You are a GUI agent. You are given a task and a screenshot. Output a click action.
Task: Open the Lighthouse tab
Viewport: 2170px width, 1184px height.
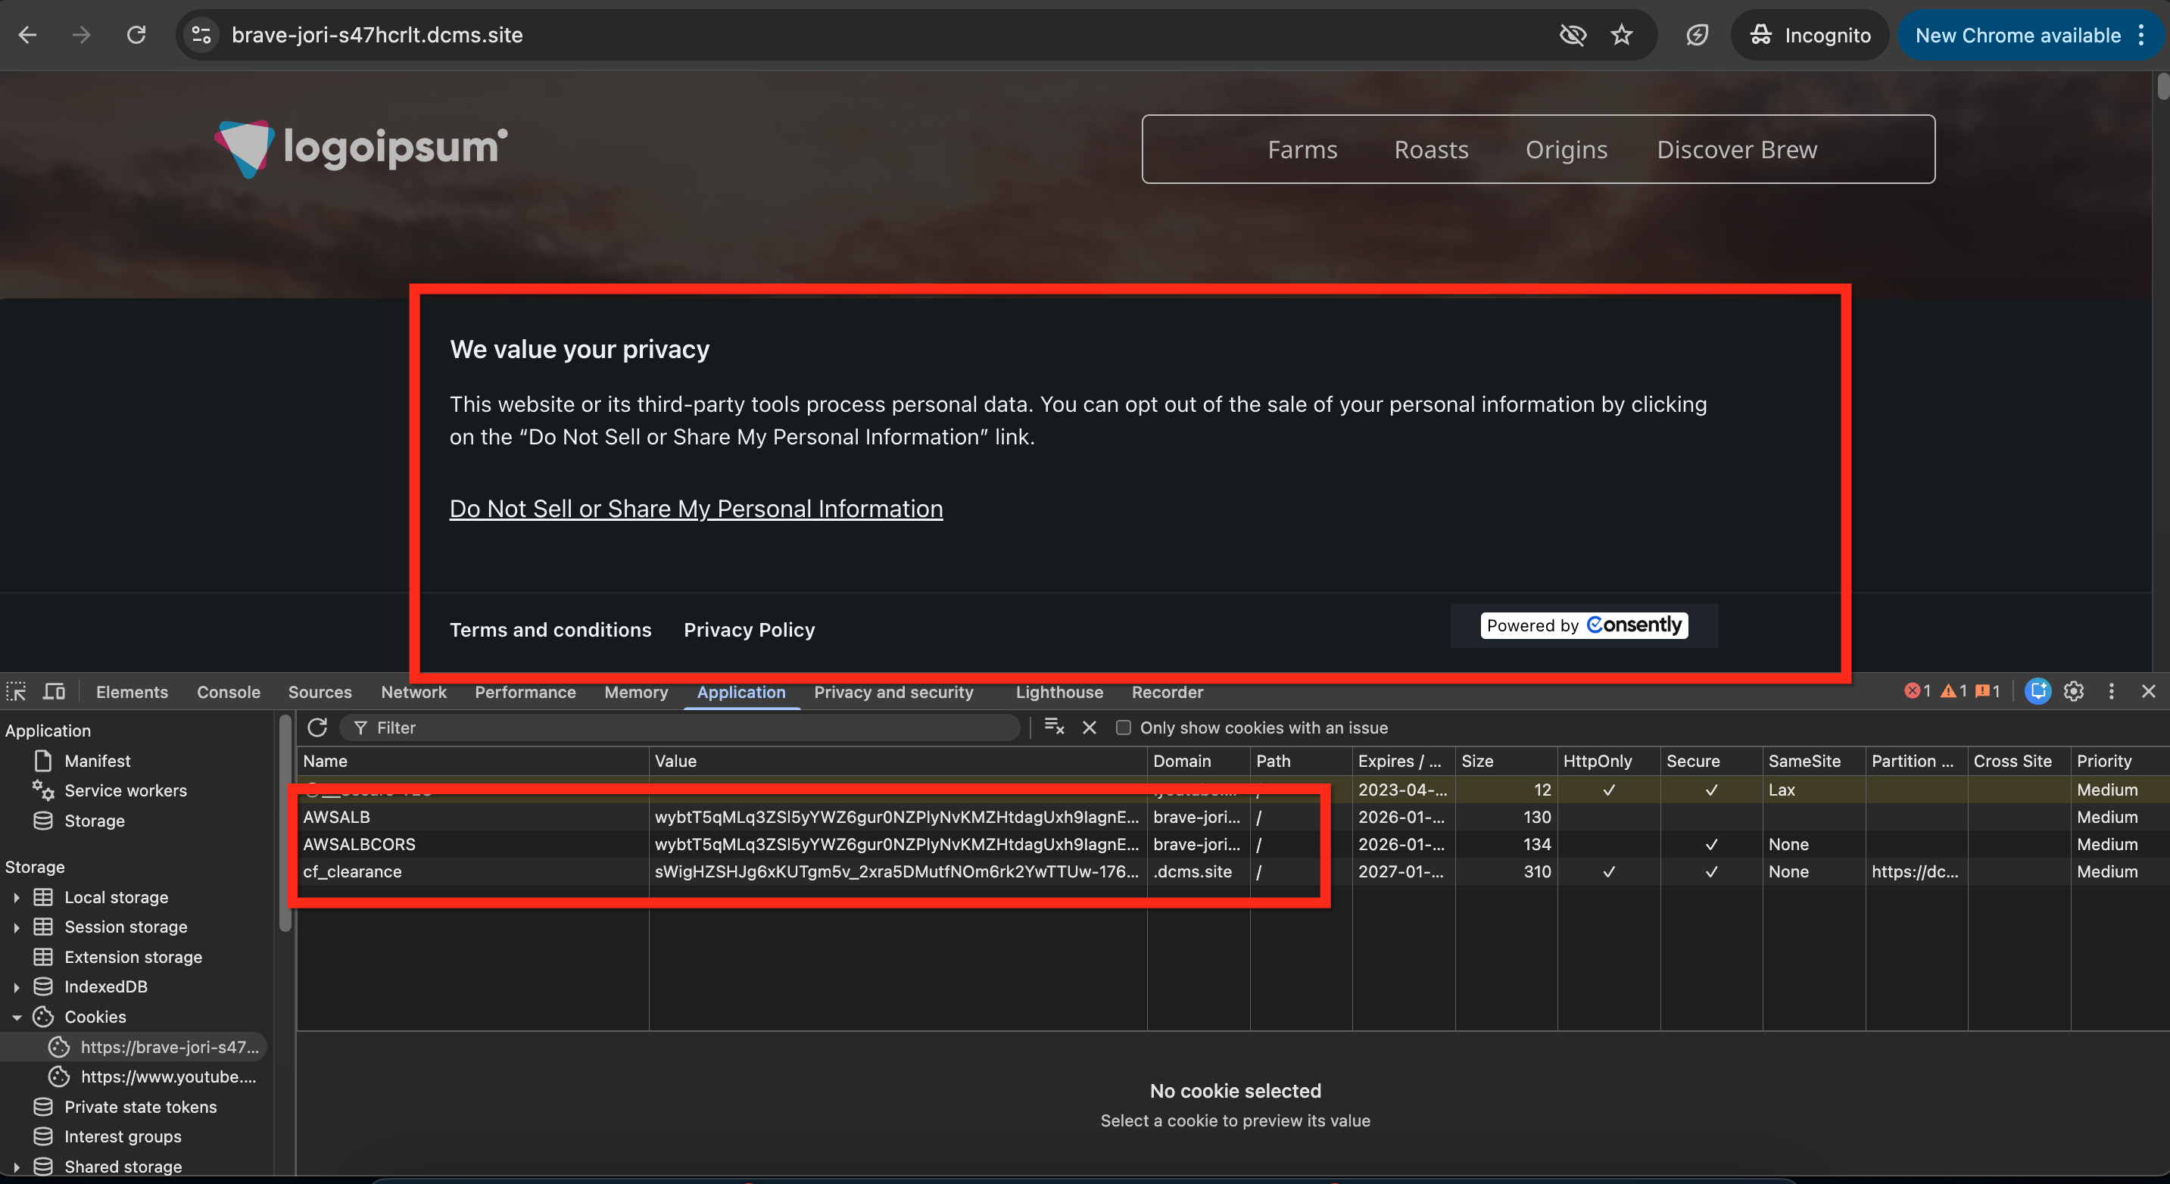pyautogui.click(x=1059, y=692)
